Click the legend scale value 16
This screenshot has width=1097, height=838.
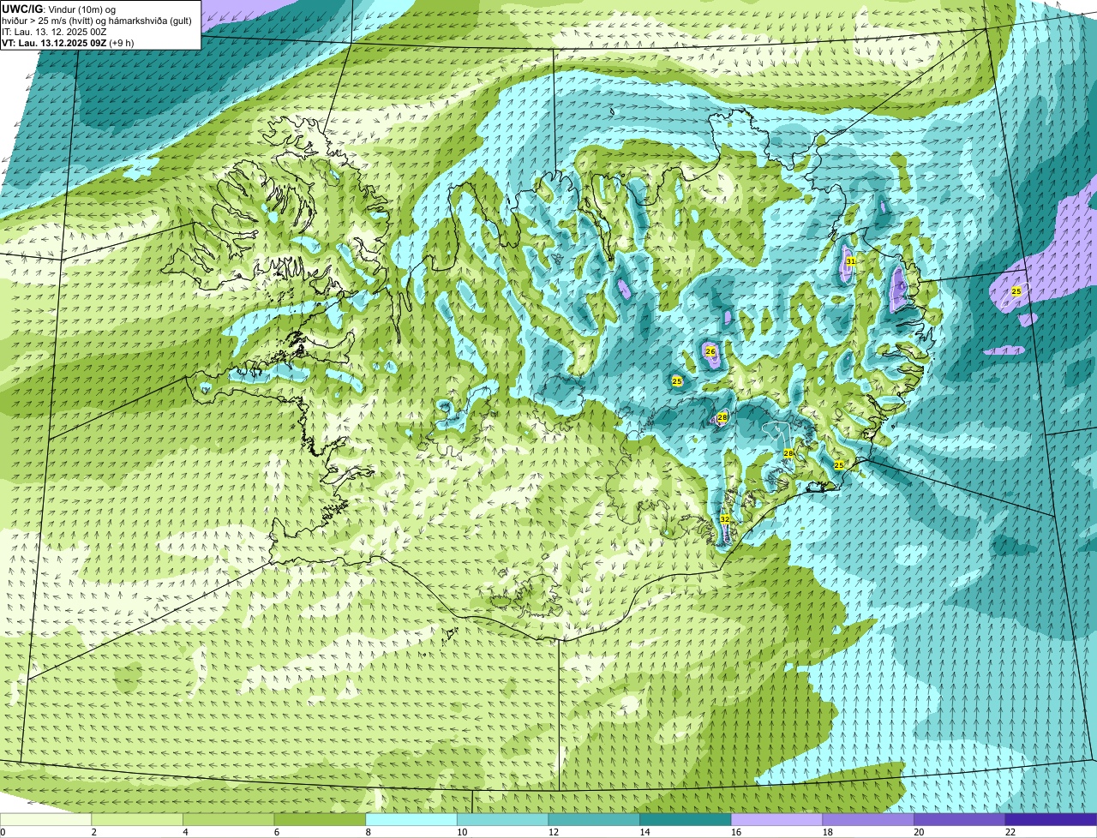click(736, 832)
